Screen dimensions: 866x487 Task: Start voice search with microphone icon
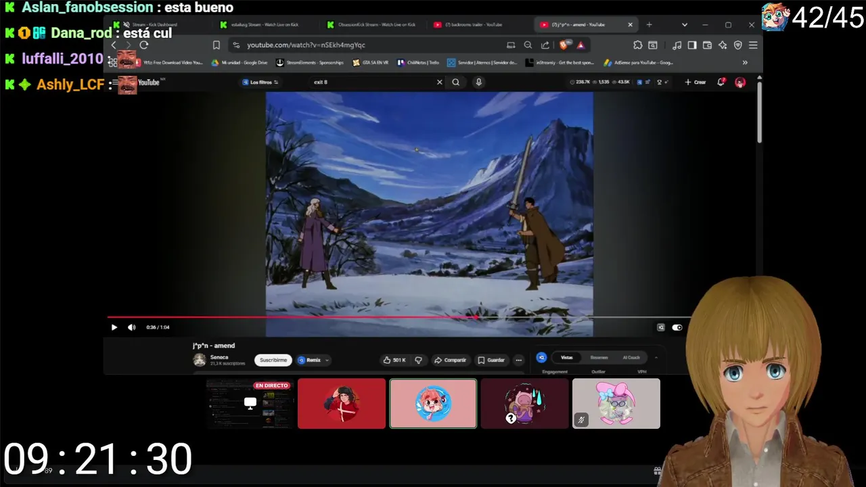coord(478,82)
